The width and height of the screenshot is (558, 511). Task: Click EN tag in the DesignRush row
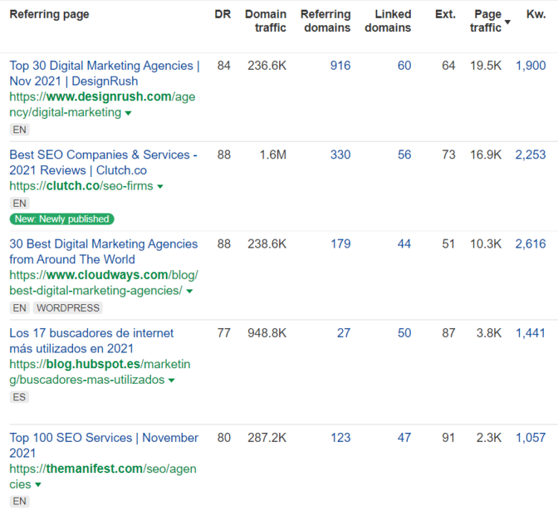point(19,129)
